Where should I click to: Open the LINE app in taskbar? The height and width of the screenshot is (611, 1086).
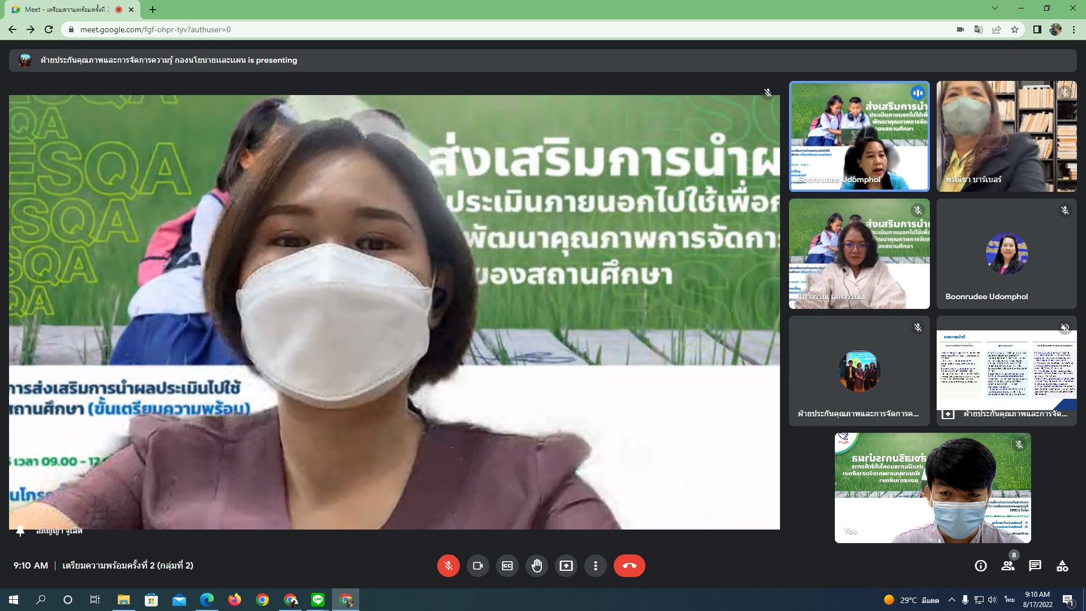318,600
